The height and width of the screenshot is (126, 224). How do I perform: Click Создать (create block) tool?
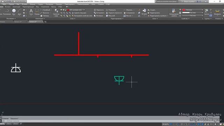point(152,10)
